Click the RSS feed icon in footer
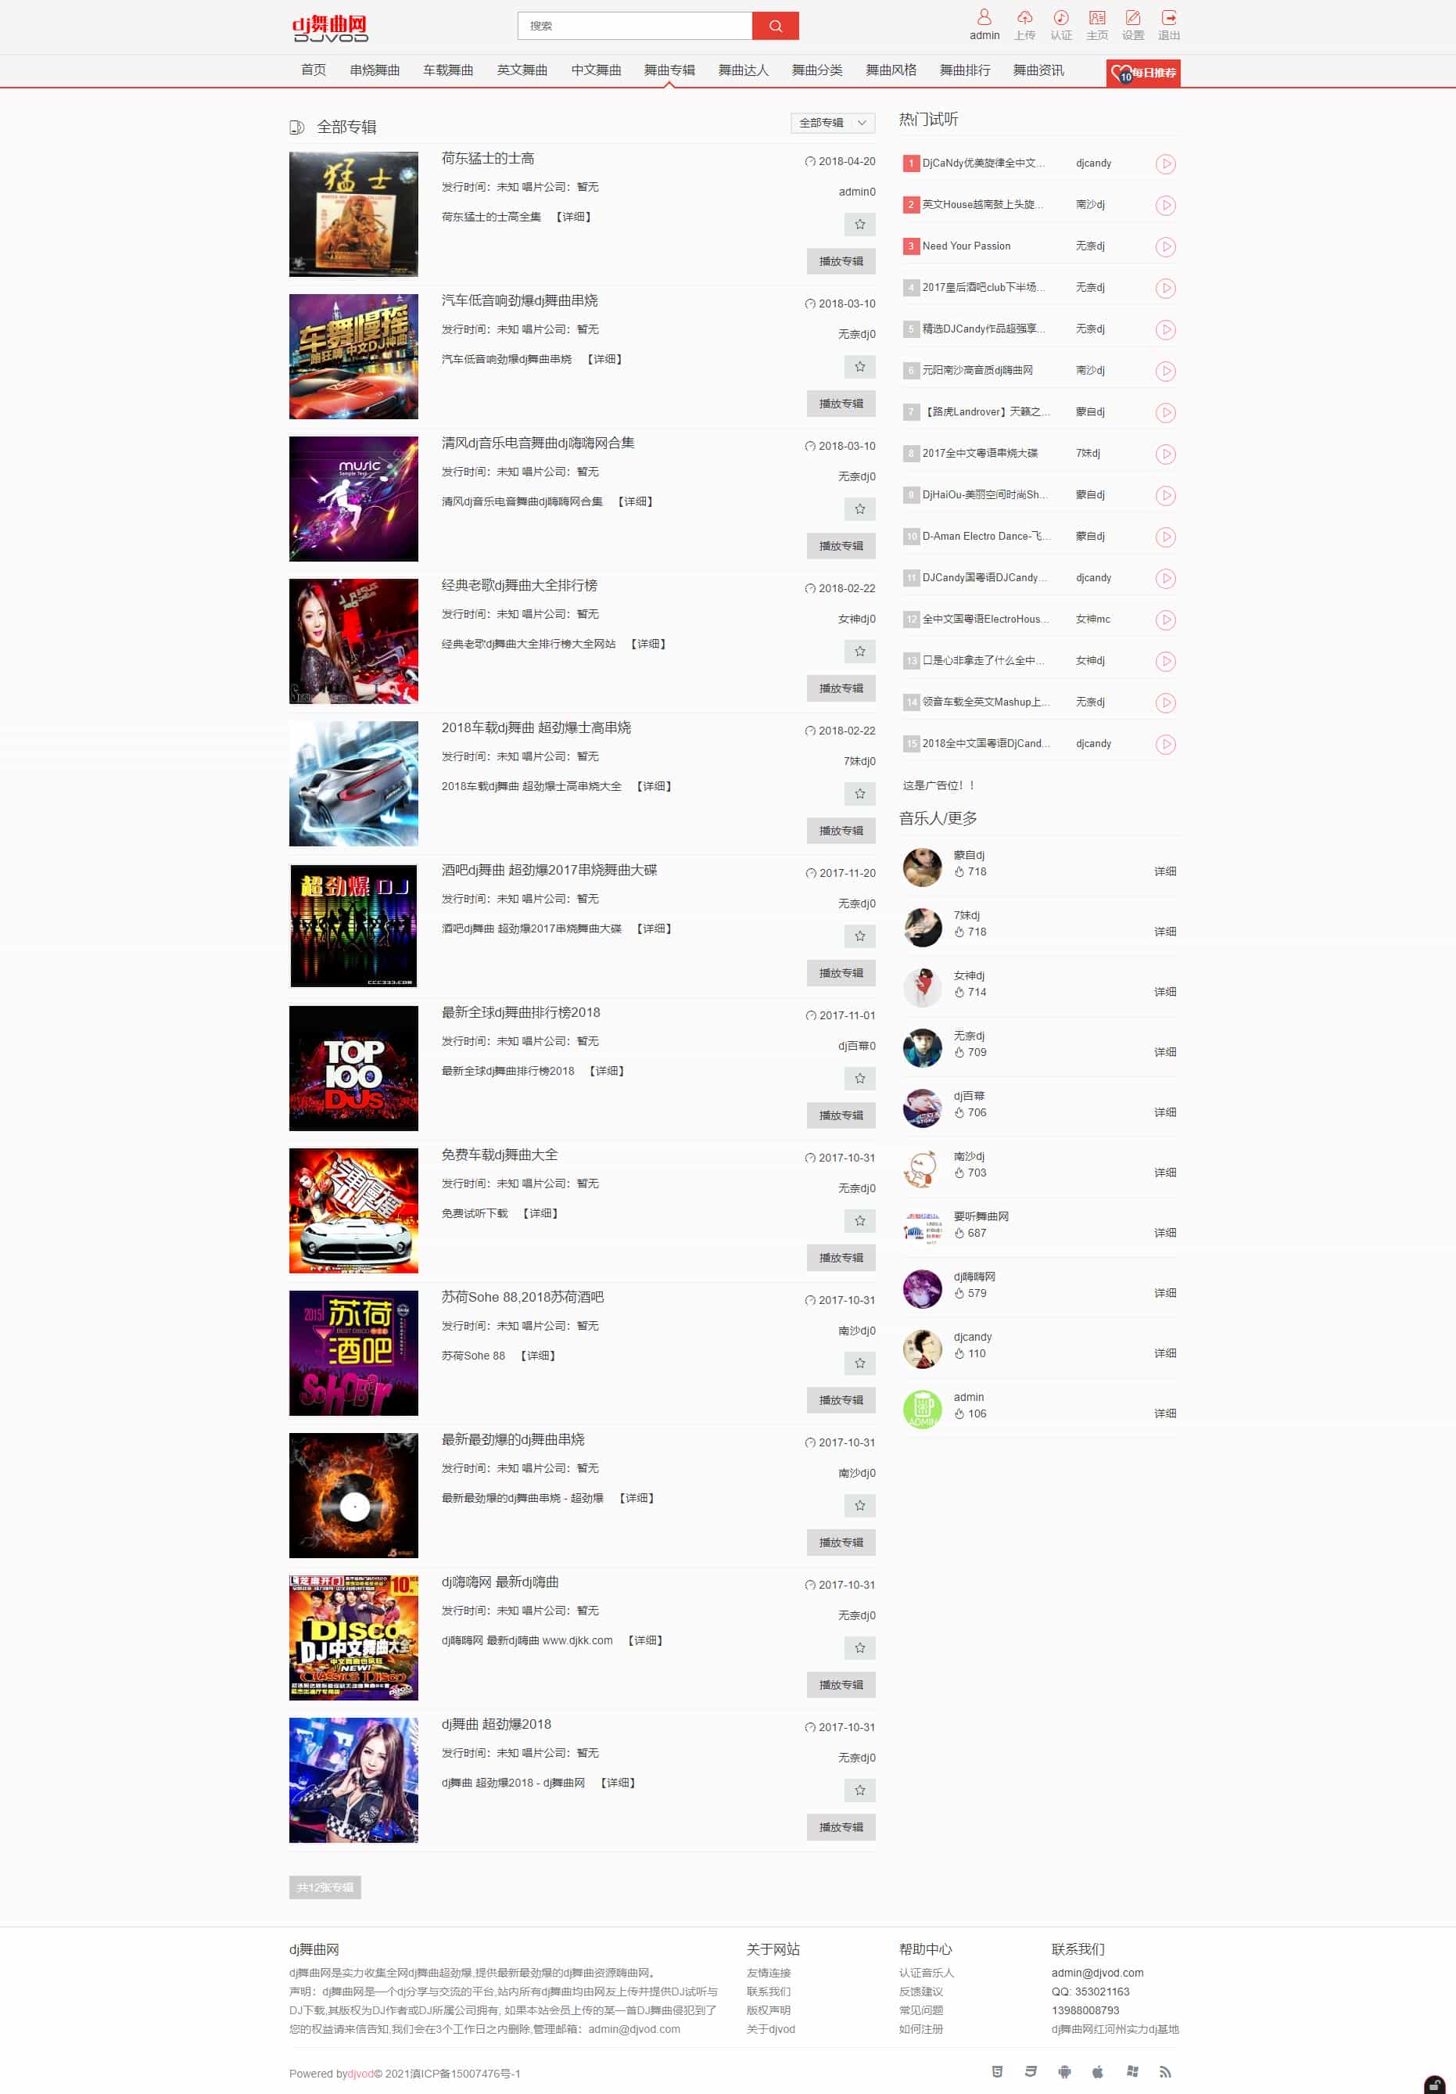 point(1165,2071)
